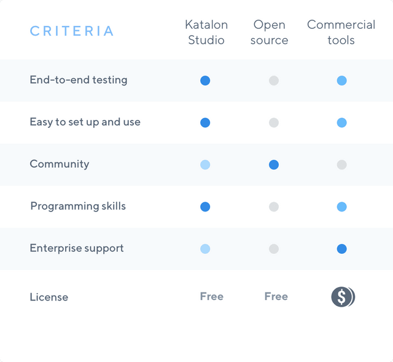This screenshot has height=362, width=393.
Task: Select Katalon Studio's Easy to set up dot
Action: 205,123
